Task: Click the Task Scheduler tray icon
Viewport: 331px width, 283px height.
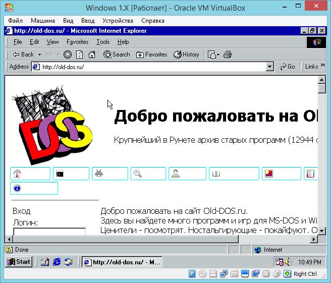Action: 280,262
